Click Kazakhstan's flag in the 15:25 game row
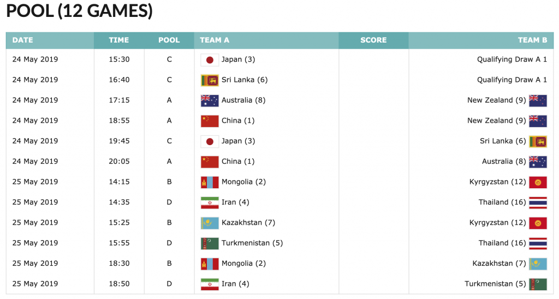This screenshot has width=559, height=299. [x=210, y=223]
